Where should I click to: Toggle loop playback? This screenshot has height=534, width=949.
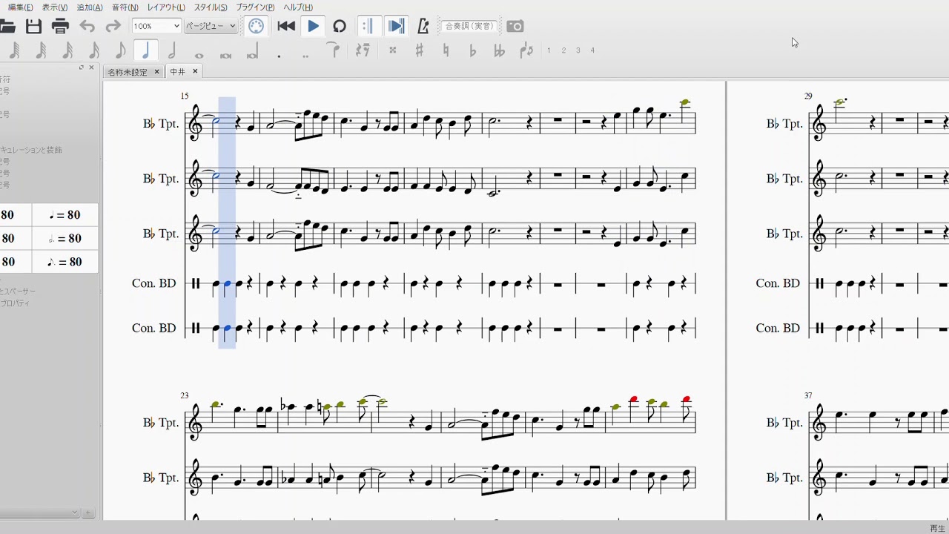(x=340, y=27)
